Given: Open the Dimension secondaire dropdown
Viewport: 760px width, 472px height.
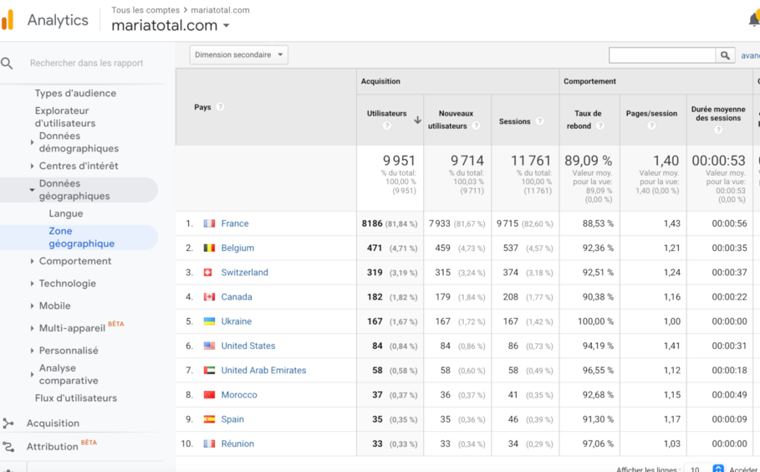Looking at the screenshot, I should point(238,55).
